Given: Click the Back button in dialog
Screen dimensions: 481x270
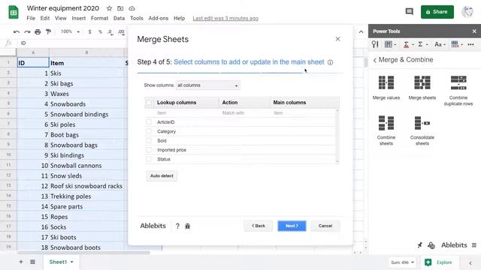Looking at the screenshot, I should pos(259,226).
